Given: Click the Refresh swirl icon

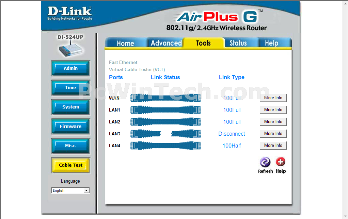Looking at the screenshot, I should [x=265, y=162].
